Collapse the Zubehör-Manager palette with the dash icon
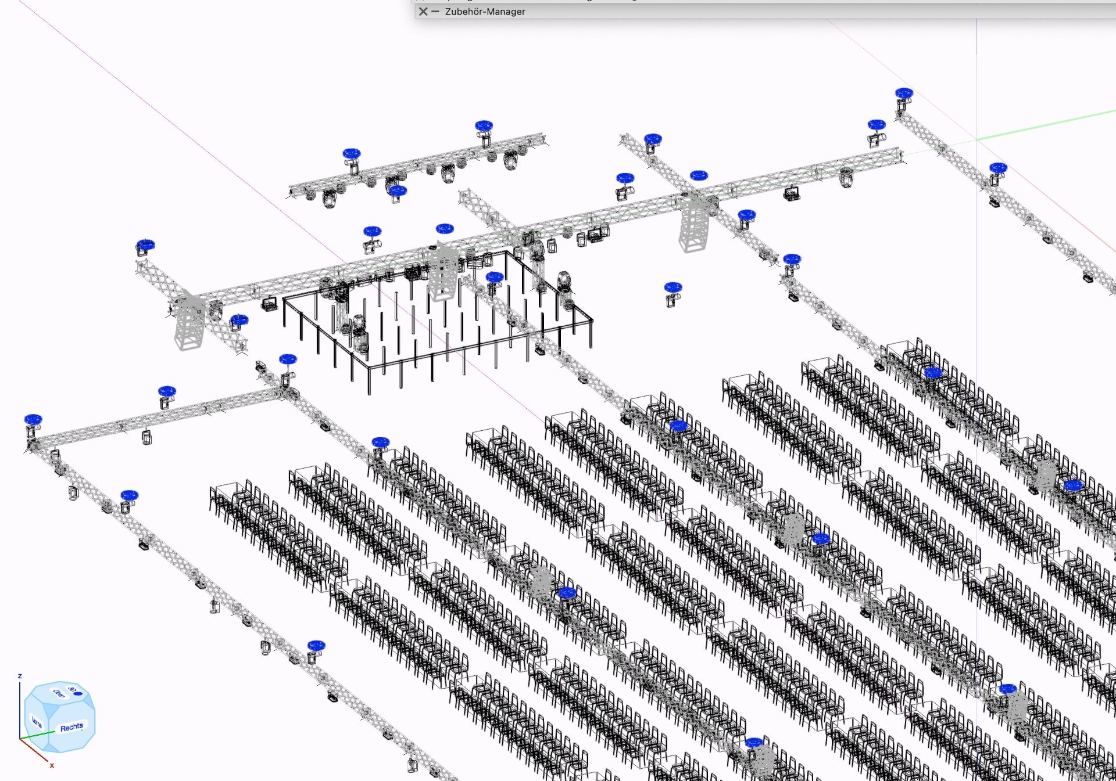The width and height of the screenshot is (1116, 781). coord(435,12)
